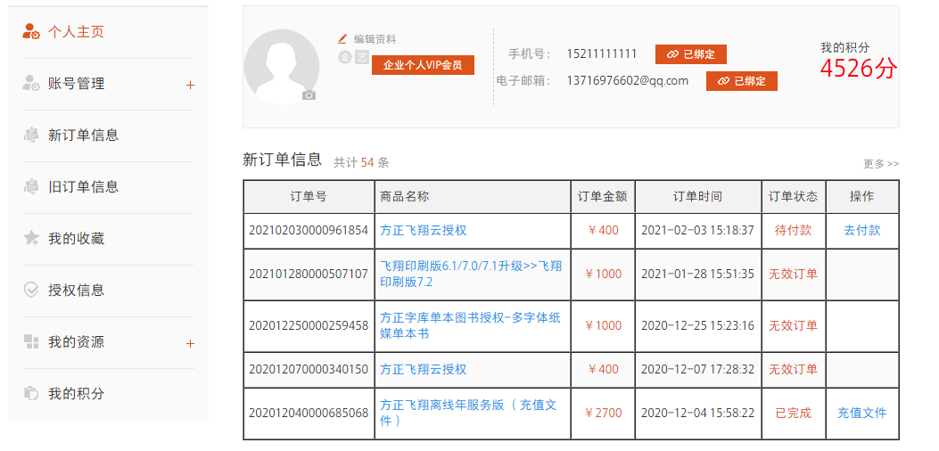This screenshot has height=451, width=939.
Task: Click the 编辑资料 link
Action: (x=375, y=39)
